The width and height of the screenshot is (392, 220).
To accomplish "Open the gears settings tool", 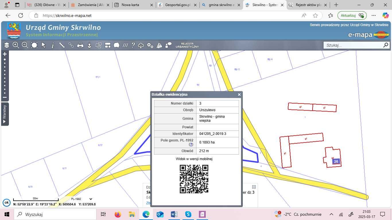I will pos(150,45).
